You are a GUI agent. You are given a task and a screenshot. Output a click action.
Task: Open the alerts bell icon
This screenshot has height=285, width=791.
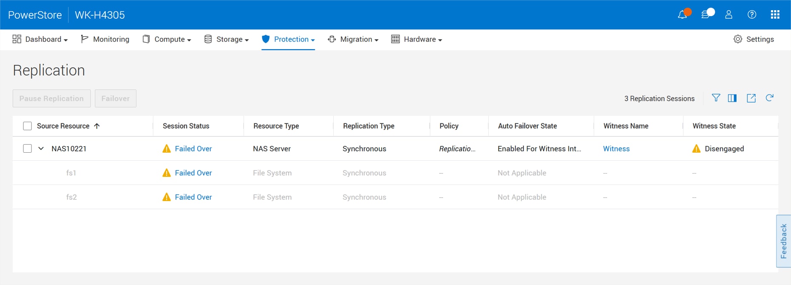[x=683, y=15]
